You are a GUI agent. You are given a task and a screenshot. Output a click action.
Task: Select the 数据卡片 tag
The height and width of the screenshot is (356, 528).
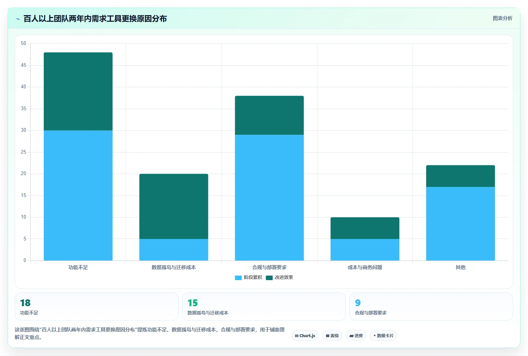point(383,336)
